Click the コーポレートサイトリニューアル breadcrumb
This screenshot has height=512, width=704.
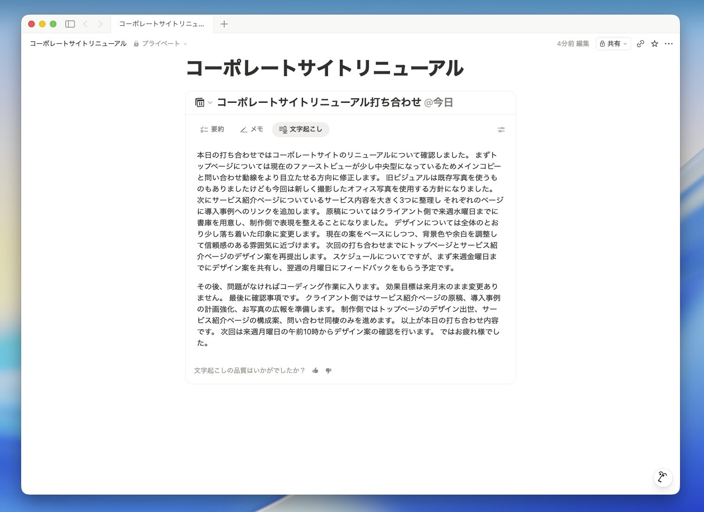78,44
